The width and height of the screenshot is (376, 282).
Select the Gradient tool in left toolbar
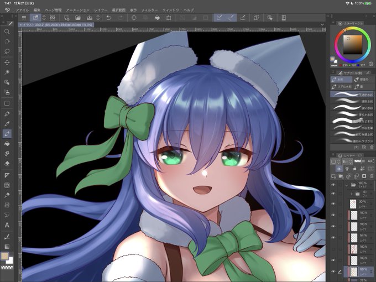click(x=7, y=247)
